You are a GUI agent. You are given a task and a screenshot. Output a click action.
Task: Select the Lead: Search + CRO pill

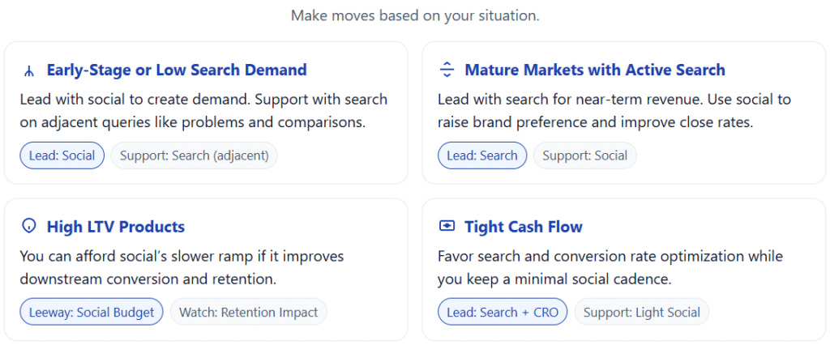tap(503, 312)
